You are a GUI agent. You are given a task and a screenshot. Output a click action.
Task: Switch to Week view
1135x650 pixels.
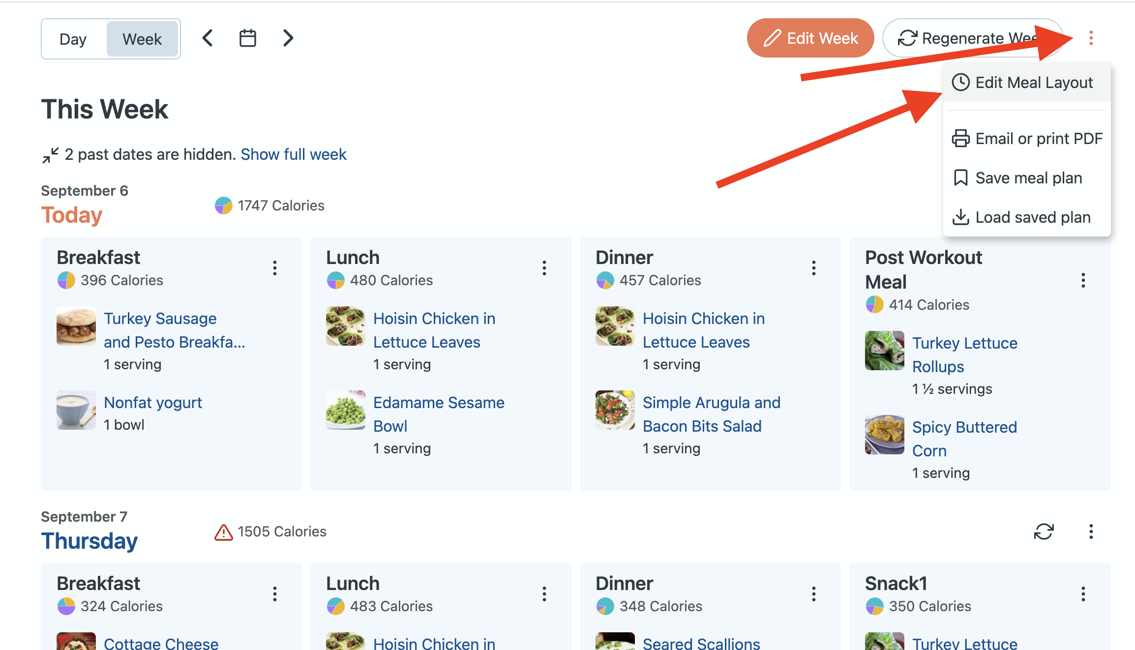pos(142,39)
